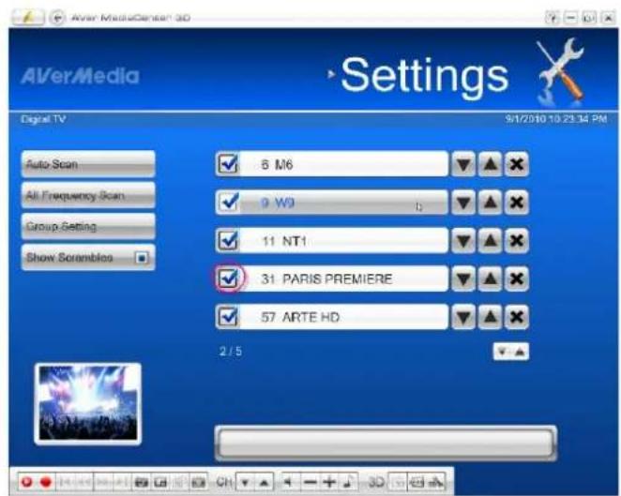Click the Settings heading
The height and width of the screenshot is (496, 621).
click(424, 75)
